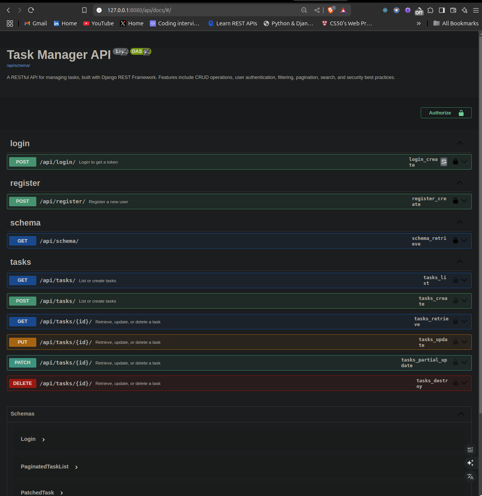
Task: Open the LinkedIn Home bookmark
Action: (x=65, y=23)
